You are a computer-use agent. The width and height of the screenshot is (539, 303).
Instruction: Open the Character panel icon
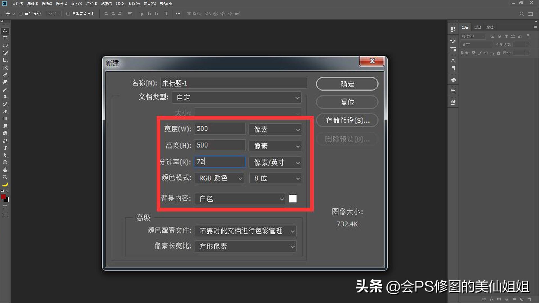click(453, 60)
